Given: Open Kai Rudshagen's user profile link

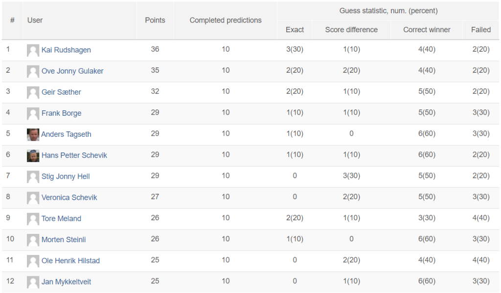Looking at the screenshot, I should [x=66, y=50].
